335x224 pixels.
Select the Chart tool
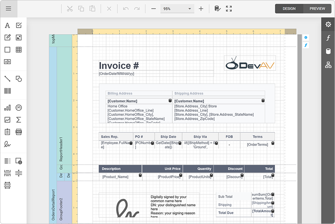coord(7,107)
